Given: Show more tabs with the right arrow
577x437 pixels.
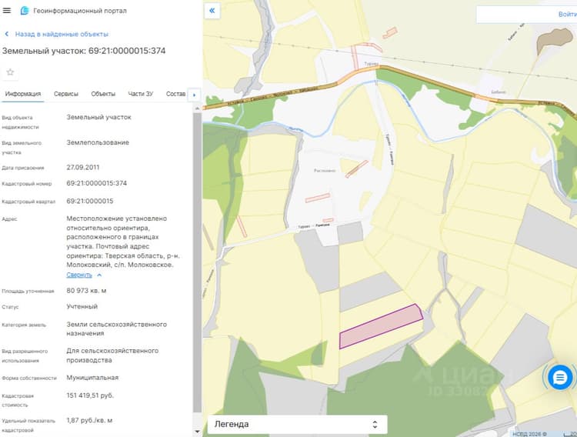Looking at the screenshot, I should pos(195,95).
